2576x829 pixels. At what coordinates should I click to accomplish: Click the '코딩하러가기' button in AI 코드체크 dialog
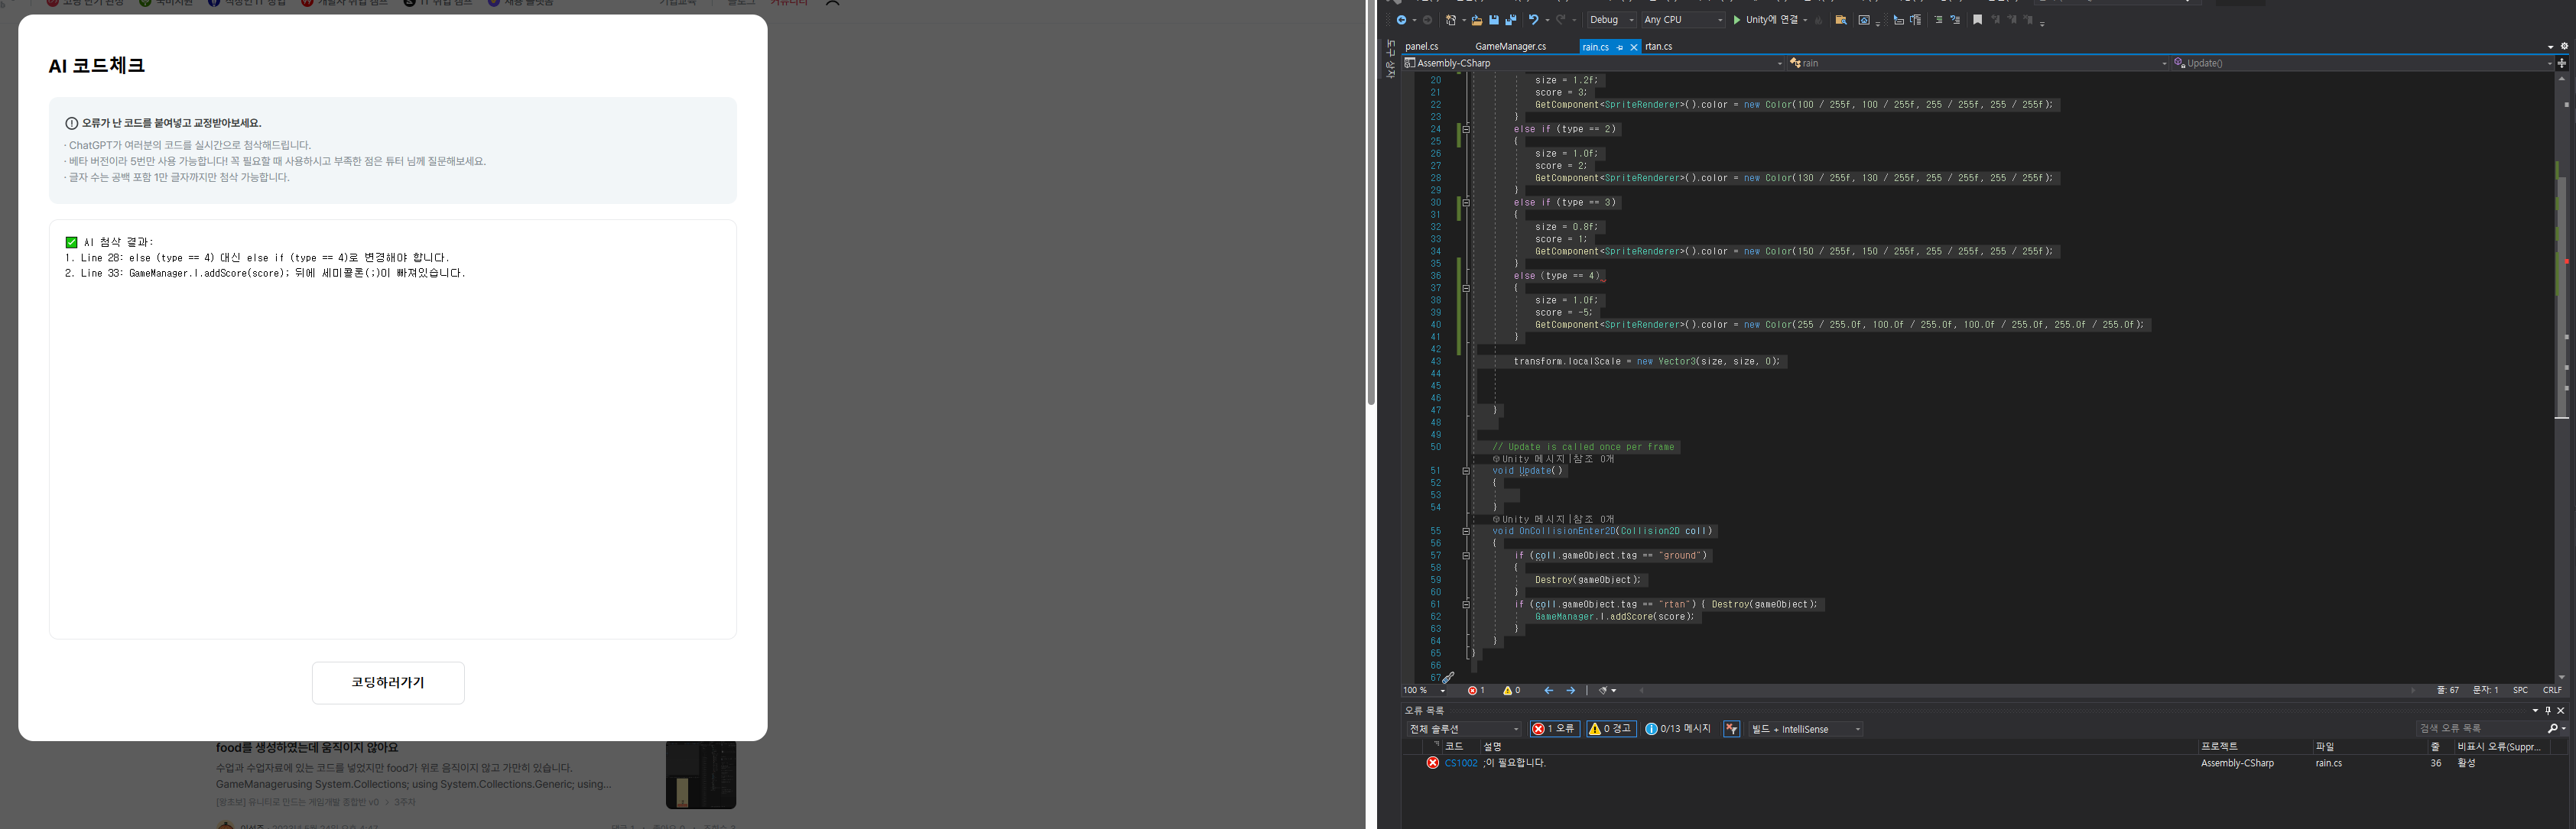point(388,683)
